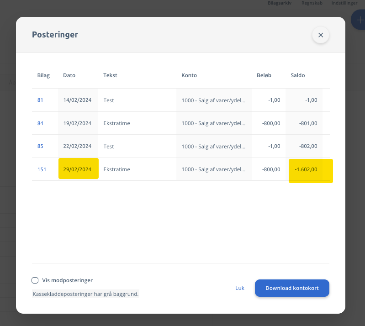Click the Download kontokort button
Viewport: 365px width, 326px height.
tap(292, 288)
